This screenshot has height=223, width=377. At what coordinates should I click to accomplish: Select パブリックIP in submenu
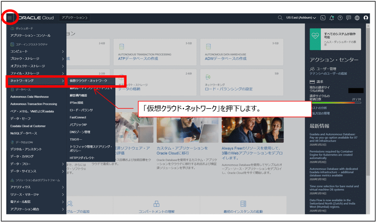[x=78, y=125]
